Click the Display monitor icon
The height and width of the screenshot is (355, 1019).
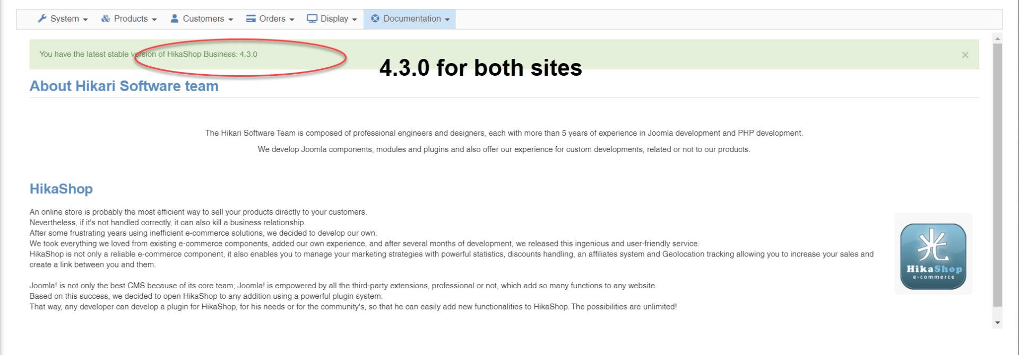(312, 19)
